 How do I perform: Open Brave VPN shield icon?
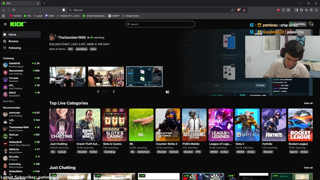[x=311, y=10]
